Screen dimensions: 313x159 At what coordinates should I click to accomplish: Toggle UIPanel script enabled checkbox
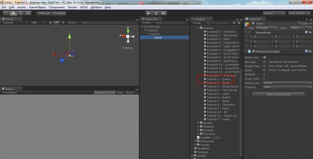253,51
